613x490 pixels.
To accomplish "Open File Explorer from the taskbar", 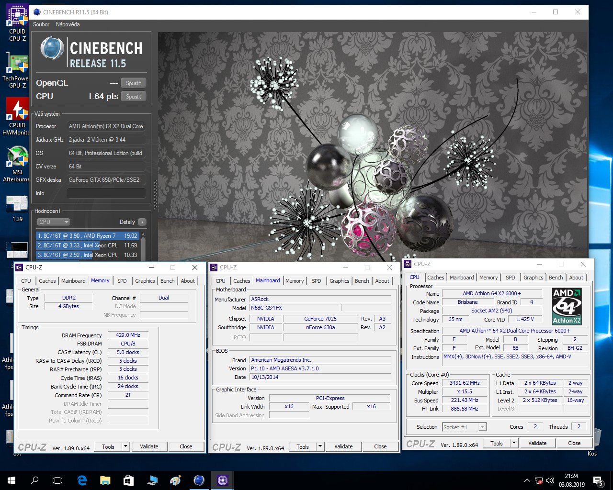I will point(105,480).
